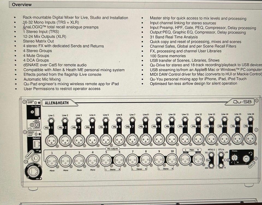Click the Footswitch jack socket
The width and height of the screenshot is (262, 205).
point(35,158)
